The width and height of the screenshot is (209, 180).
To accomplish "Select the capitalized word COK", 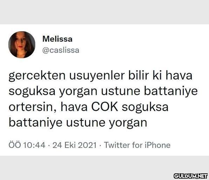I will [x=104, y=107].
